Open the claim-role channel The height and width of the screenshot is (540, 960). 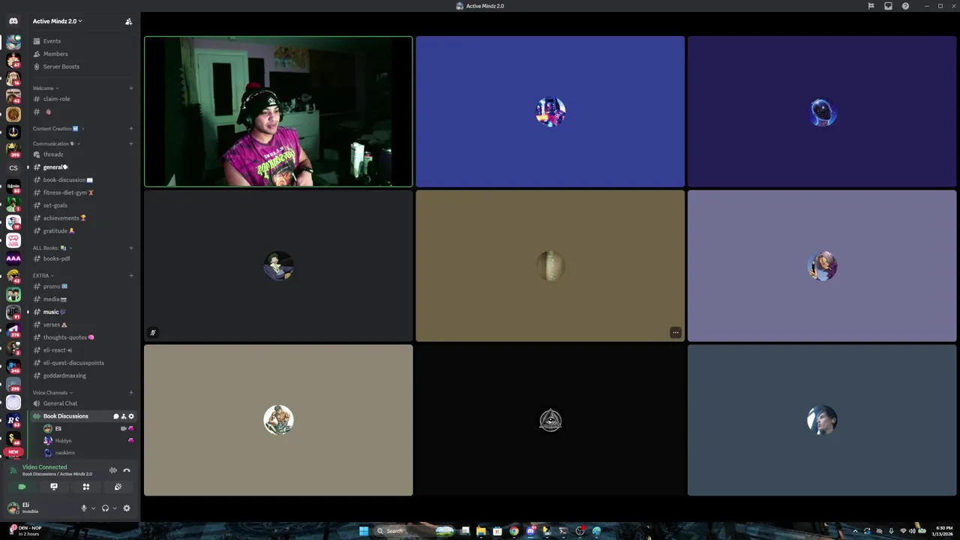(x=83, y=99)
